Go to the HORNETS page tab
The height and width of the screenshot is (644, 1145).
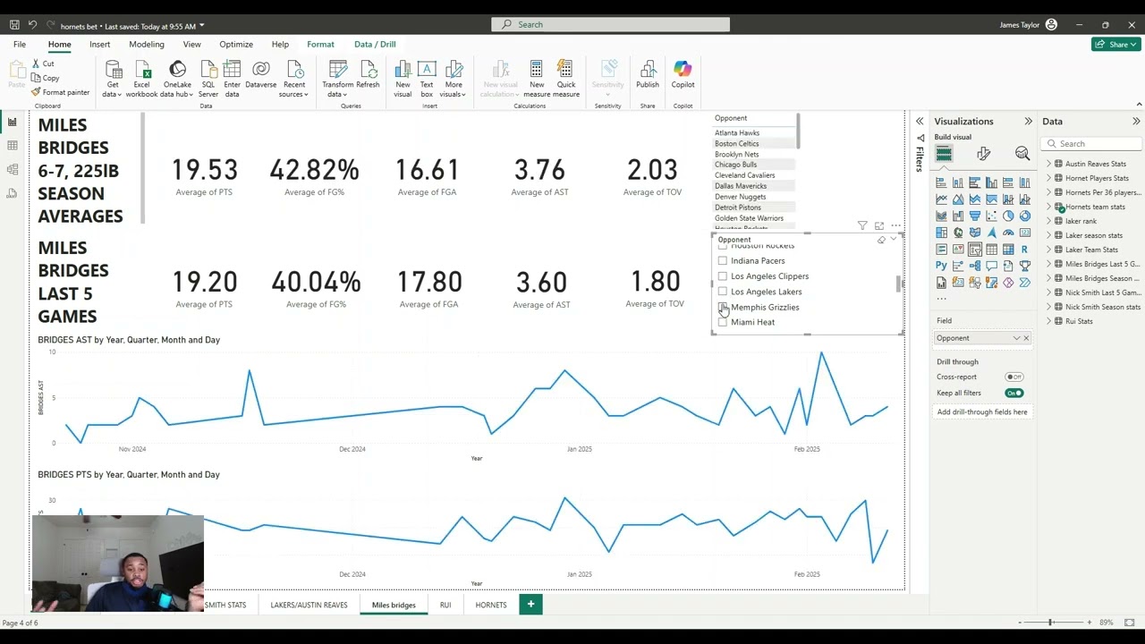pos(491,605)
